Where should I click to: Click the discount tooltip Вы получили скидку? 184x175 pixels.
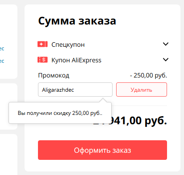60,113
